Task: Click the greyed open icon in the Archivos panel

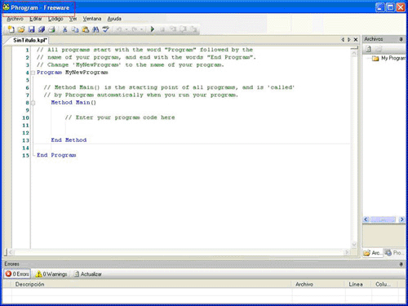Action: 379,49
